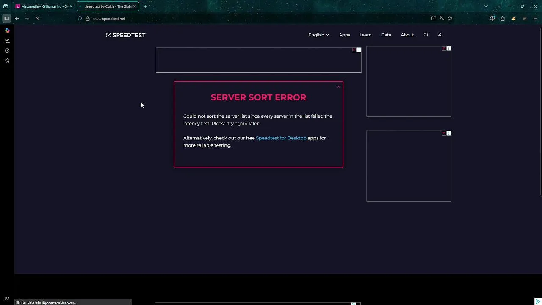Open the extensions puzzle icon

pyautogui.click(x=503, y=18)
